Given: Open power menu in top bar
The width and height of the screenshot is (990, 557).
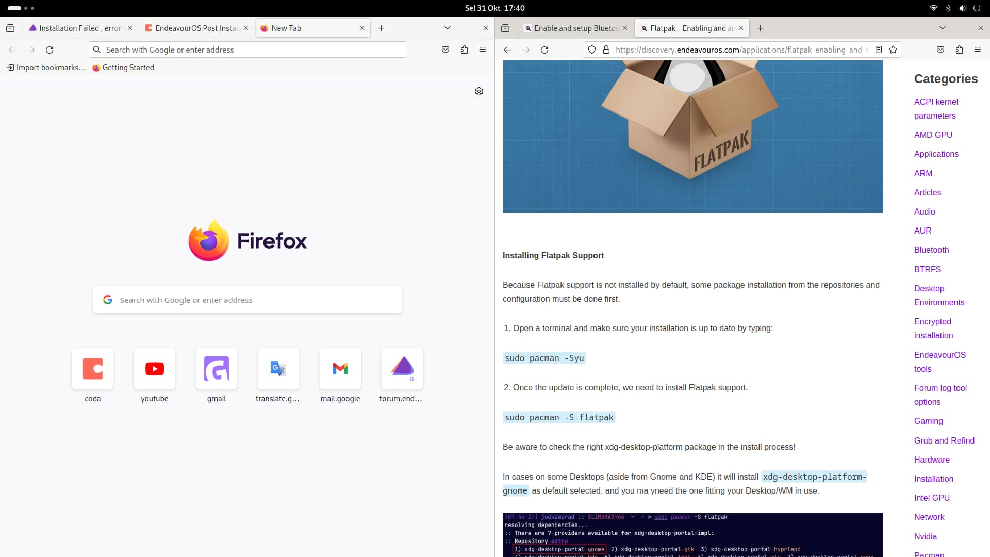Looking at the screenshot, I should 977,8.
